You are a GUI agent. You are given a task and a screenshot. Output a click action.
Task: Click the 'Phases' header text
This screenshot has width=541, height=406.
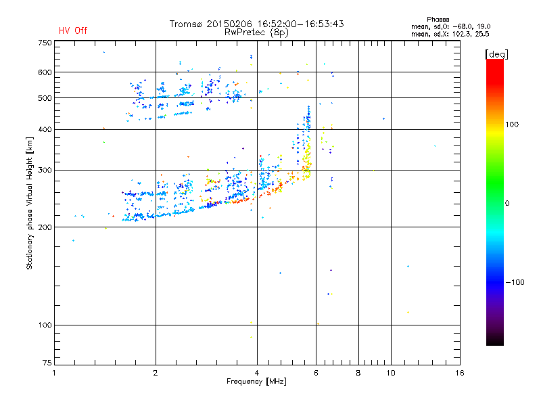coord(438,20)
